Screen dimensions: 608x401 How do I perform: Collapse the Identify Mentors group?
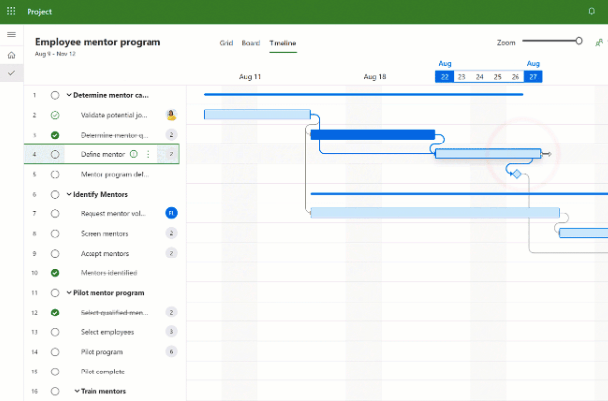tap(69, 194)
